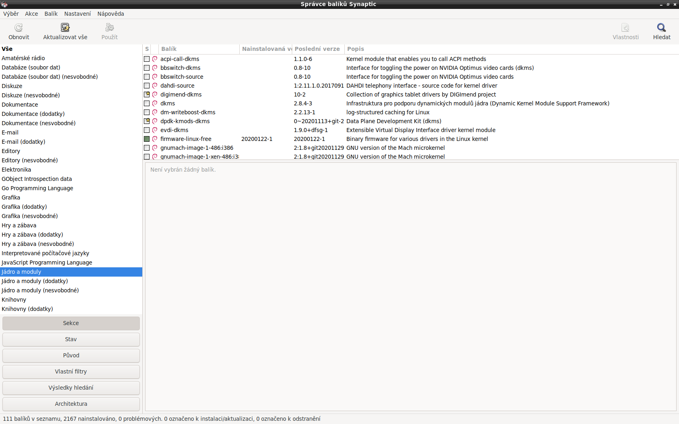Click the Synaptic app icon in title bar
Image resolution: width=679 pixels, height=424 pixels.
pos(4,4)
